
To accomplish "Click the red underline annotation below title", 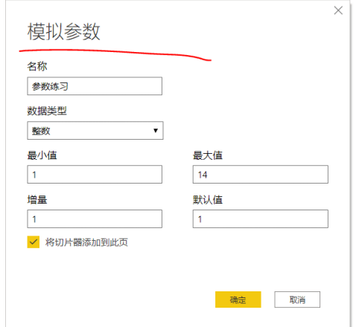I will (115, 54).
